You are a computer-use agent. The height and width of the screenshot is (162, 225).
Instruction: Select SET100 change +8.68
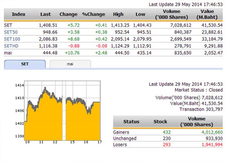(x=73, y=39)
